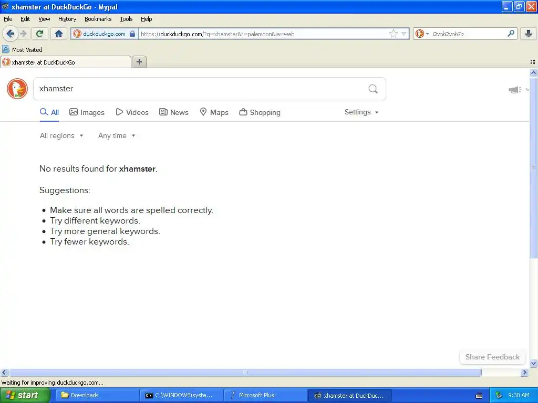Click the vertical scrollbar up arrow
538x403 pixels.
click(533, 72)
